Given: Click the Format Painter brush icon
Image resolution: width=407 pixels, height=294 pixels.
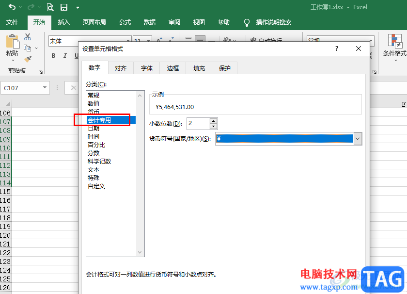Looking at the screenshot, I should click(x=28, y=59).
